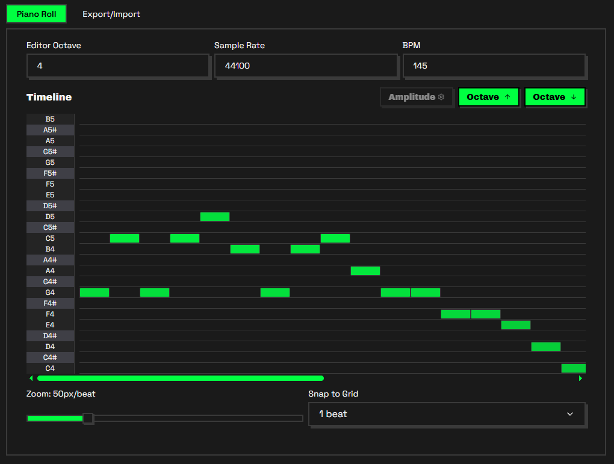Open the Export/Import tab
The image size is (614, 464).
click(111, 13)
